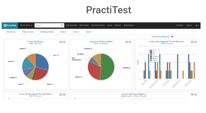Switch to the Sprint 3 tab

point(63,32)
